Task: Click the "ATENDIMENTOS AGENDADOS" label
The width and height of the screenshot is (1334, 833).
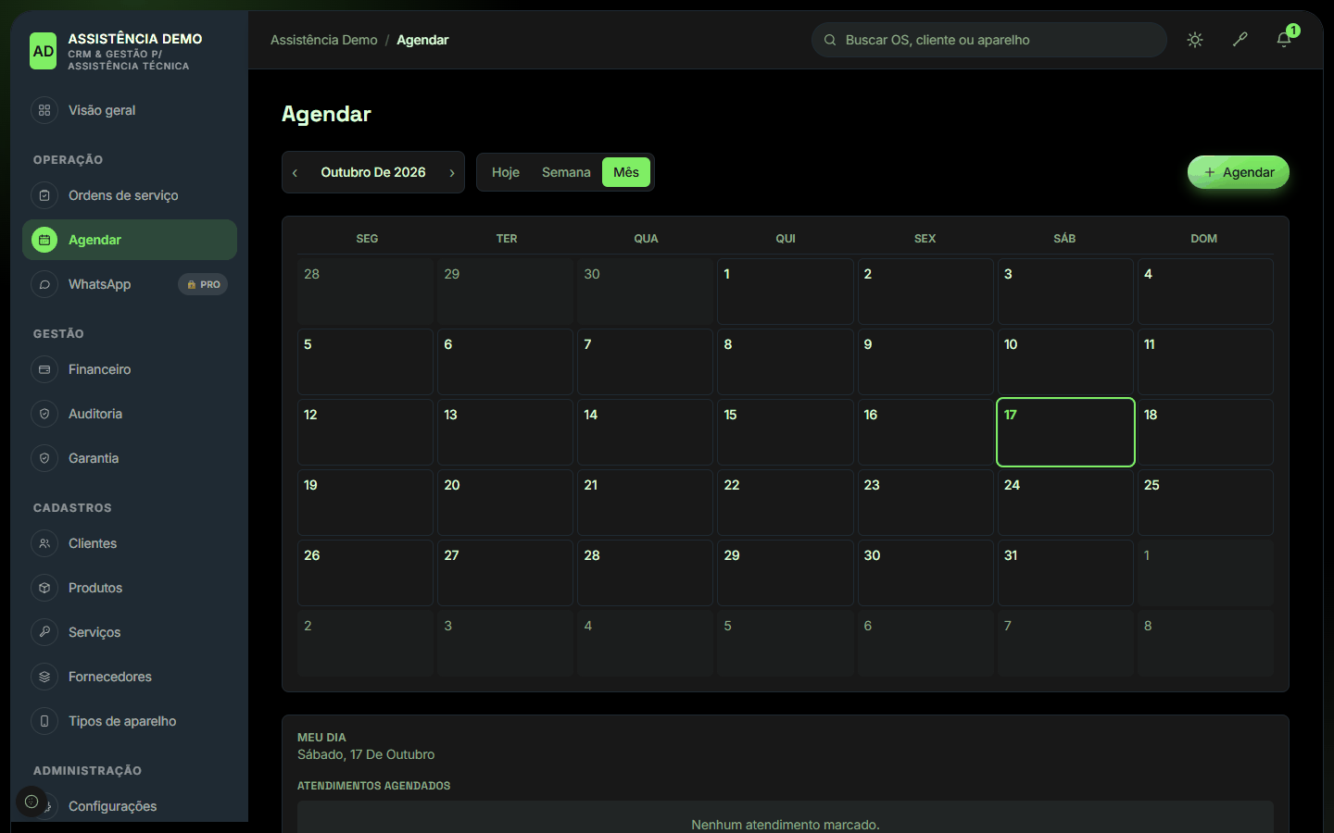Action: click(374, 786)
